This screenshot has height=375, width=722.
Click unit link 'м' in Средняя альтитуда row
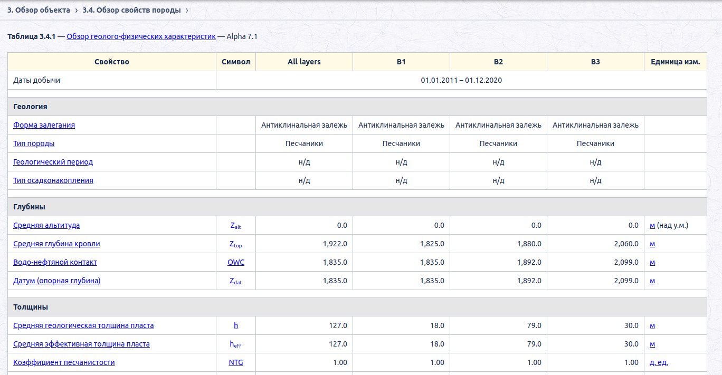652,225
